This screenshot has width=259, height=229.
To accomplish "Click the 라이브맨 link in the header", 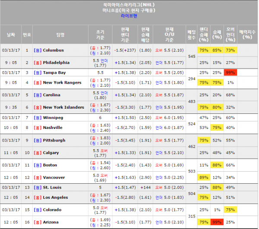I will [x=129, y=16].
